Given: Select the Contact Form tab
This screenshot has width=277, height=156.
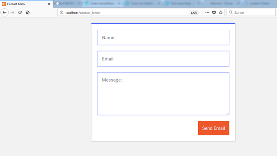Looking at the screenshot, I should click(x=27, y=4).
